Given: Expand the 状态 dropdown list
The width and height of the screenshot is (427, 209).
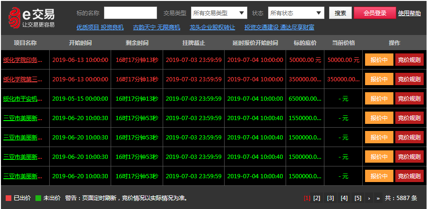Looking at the screenshot, I should (x=296, y=13).
